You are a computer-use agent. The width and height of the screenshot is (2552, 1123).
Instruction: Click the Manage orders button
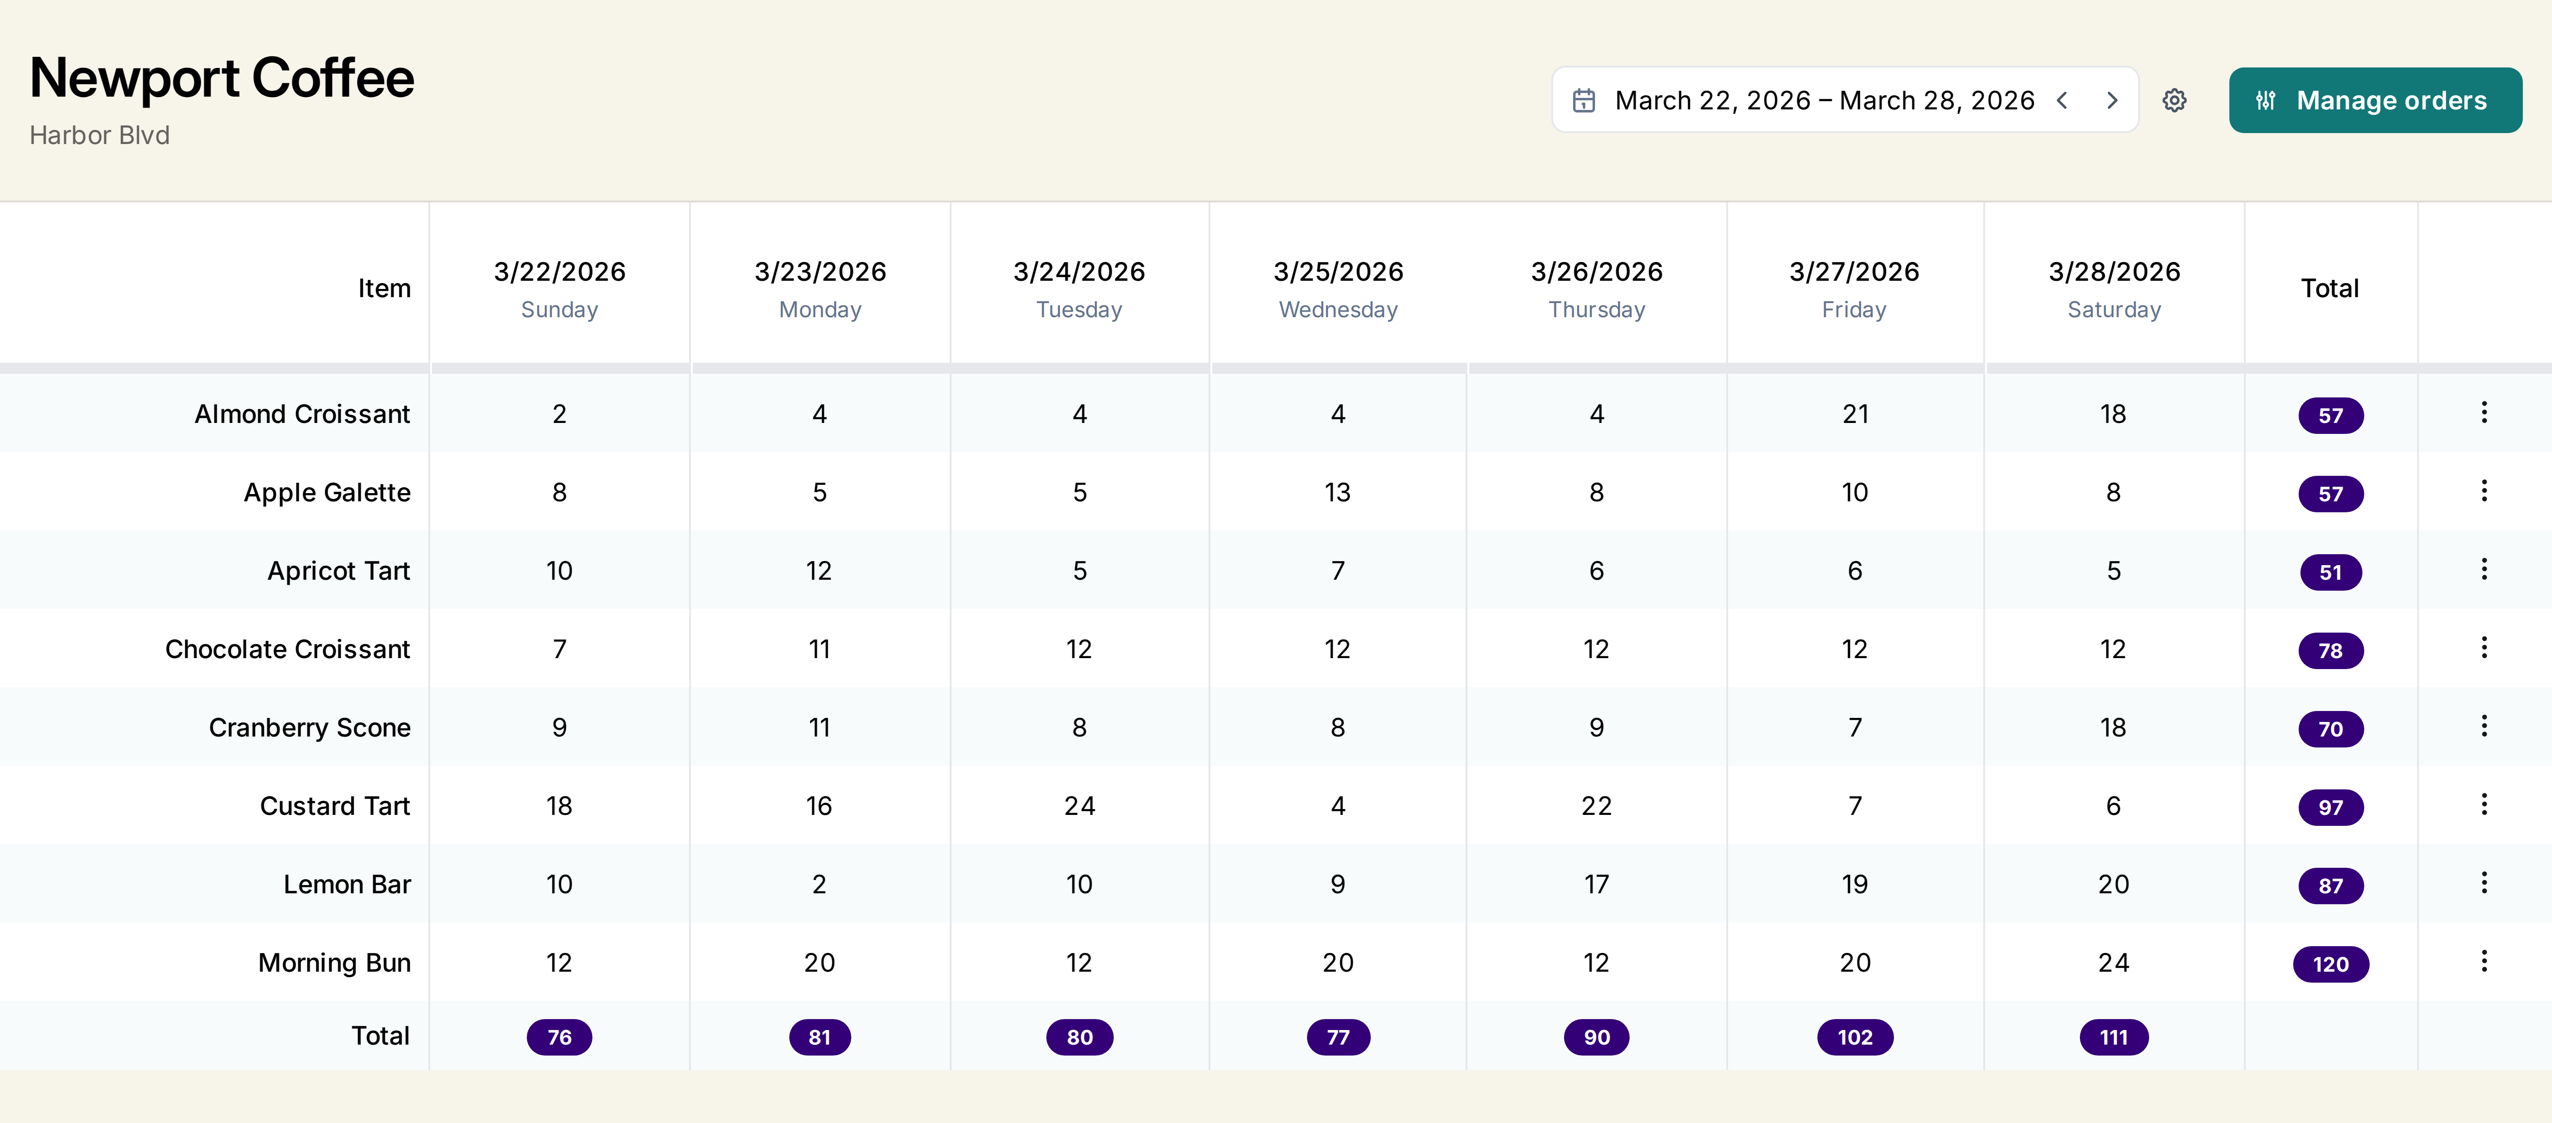(2374, 100)
